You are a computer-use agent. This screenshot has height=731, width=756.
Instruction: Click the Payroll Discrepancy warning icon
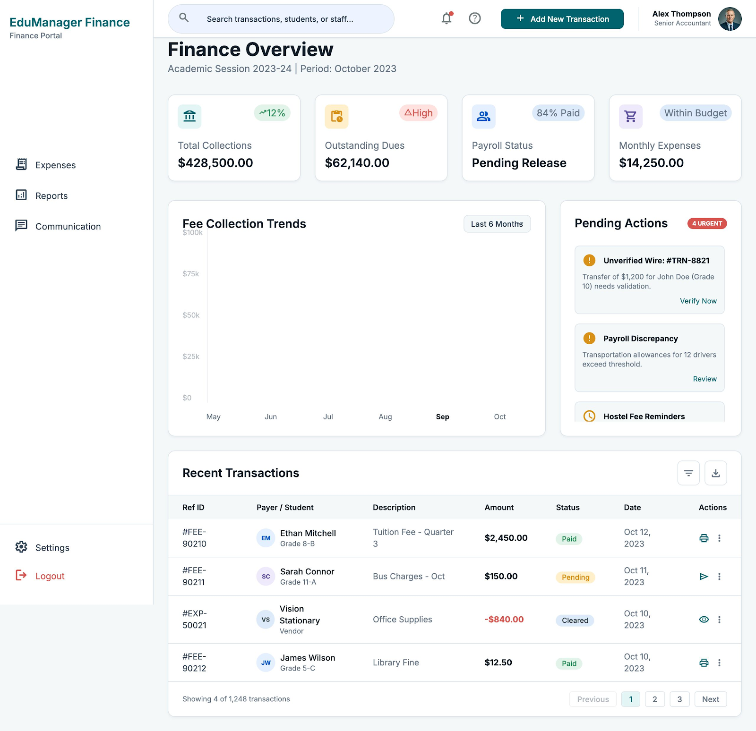click(x=589, y=338)
